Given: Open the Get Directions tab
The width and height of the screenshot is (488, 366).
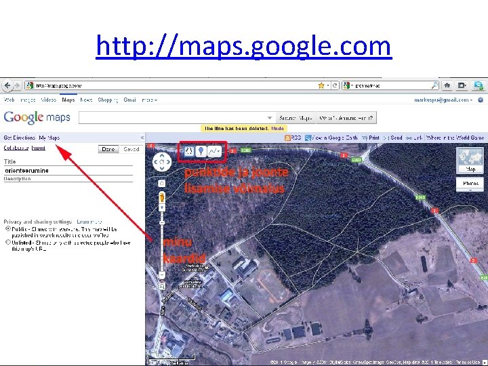Looking at the screenshot, I should pos(19,138).
